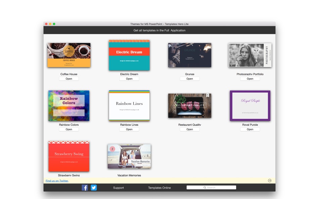The image size is (319, 199).
Task: Select the Electric Dream thumbnail
Action: [x=129, y=55]
